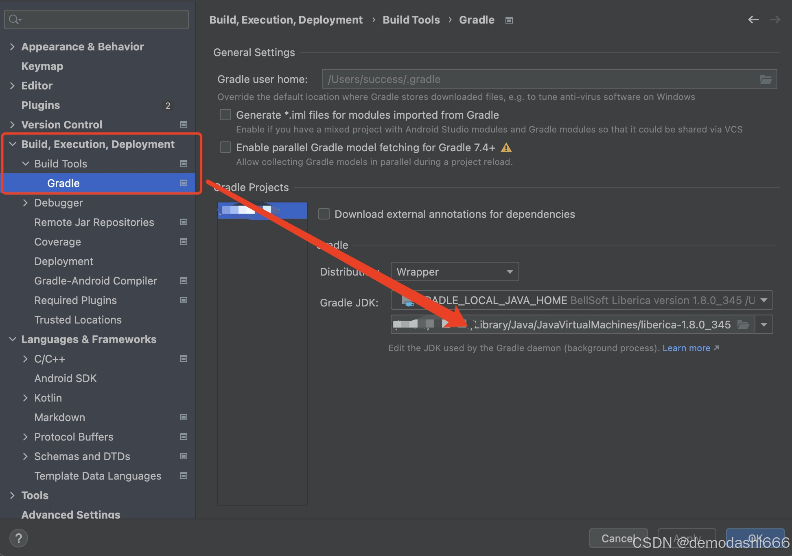This screenshot has width=792, height=556.
Task: Expand the Kotlin settings node
Action: point(25,398)
